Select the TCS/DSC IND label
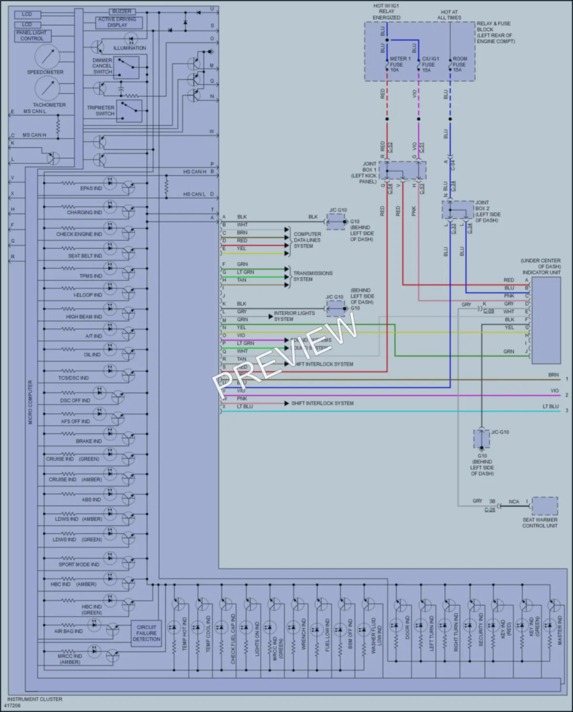The image size is (573, 712). [x=74, y=378]
